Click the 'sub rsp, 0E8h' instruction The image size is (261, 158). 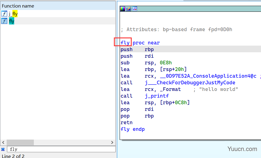pyautogui.click(x=146, y=63)
